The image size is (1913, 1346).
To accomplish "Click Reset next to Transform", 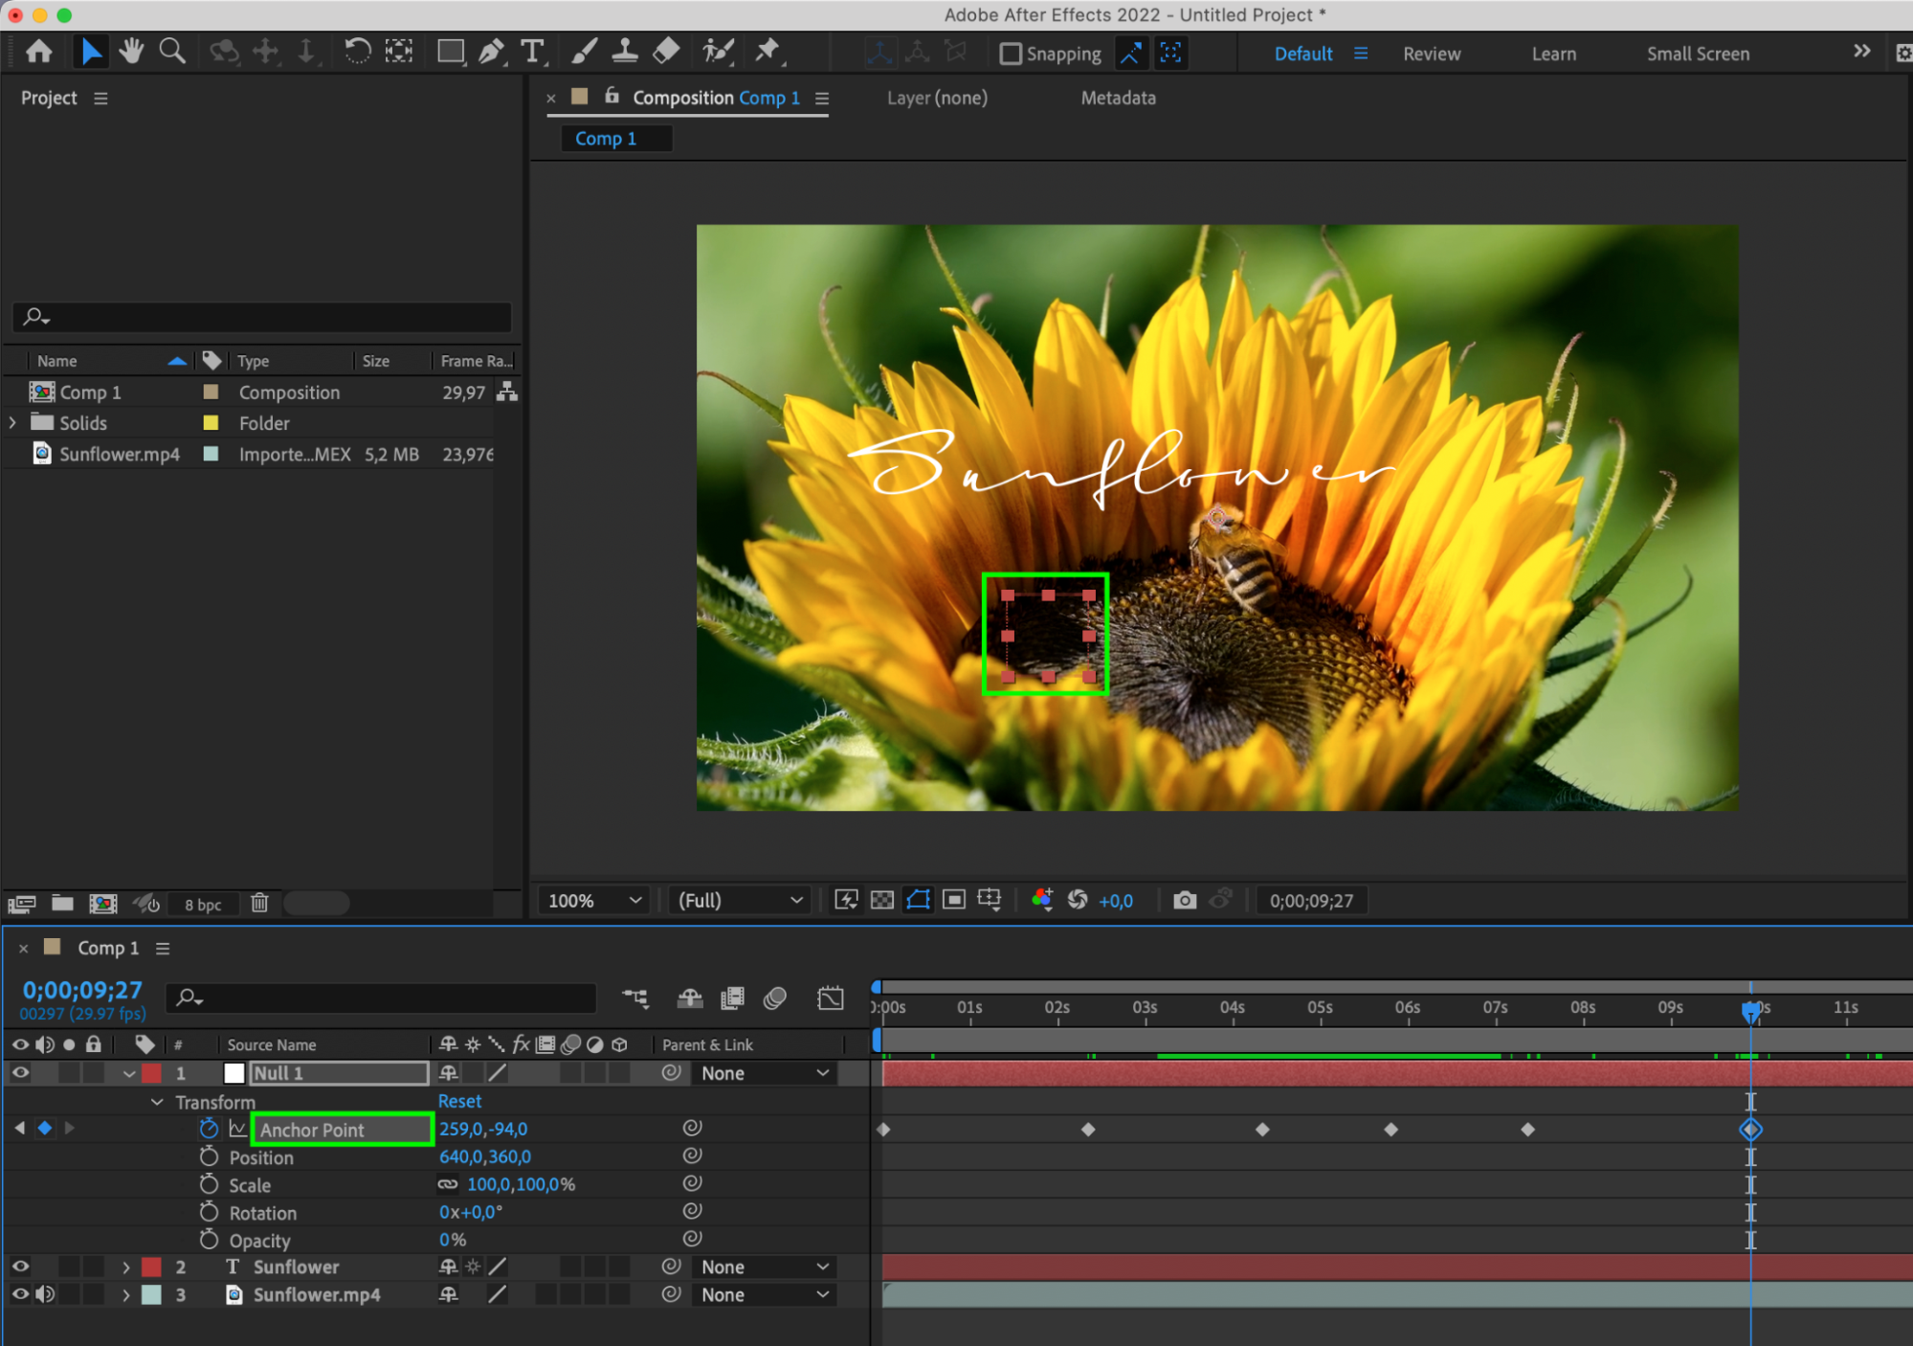I will 459,1101.
